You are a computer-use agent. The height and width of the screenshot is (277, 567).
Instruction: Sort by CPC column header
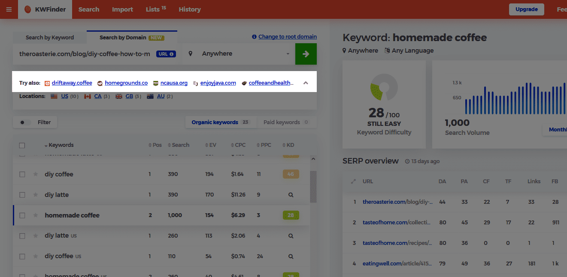pyautogui.click(x=238, y=145)
